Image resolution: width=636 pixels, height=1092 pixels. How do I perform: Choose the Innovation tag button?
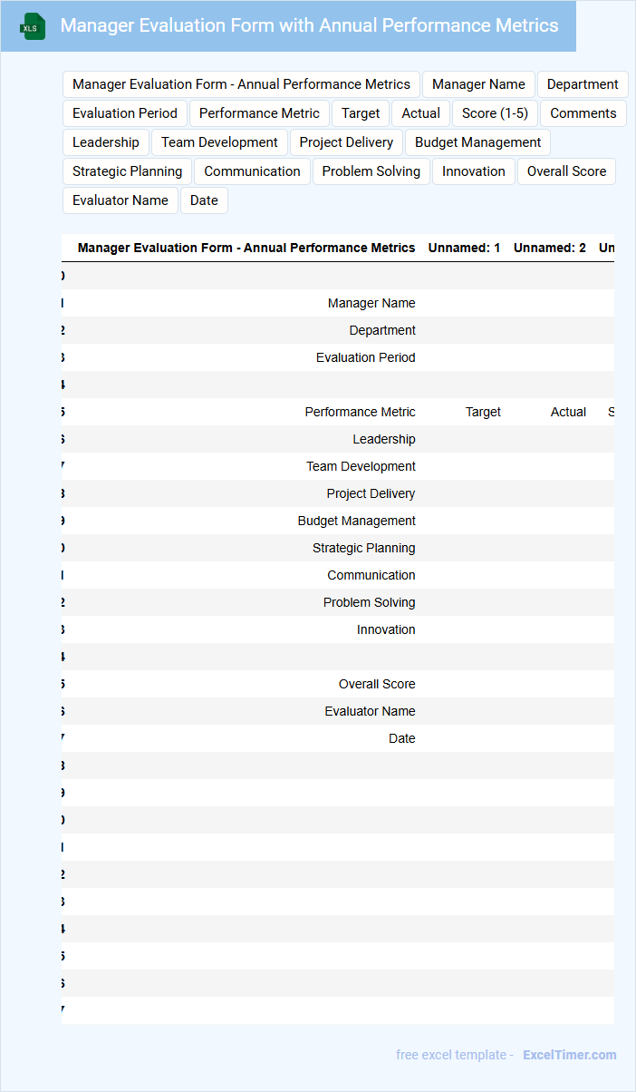[474, 171]
